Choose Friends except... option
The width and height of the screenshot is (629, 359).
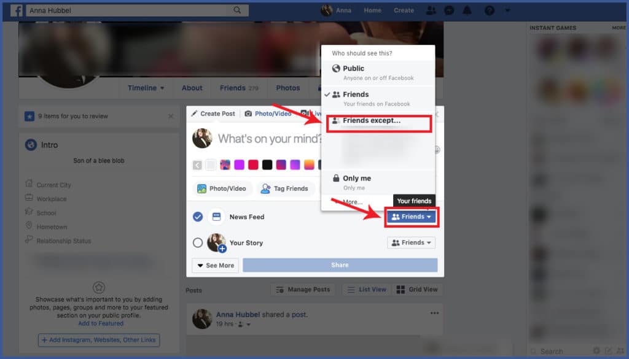click(x=378, y=123)
